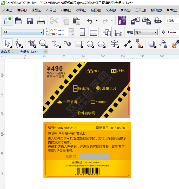179x189 pixels.
Task: Switch page to portrait orientation
Action: tap(82, 32)
